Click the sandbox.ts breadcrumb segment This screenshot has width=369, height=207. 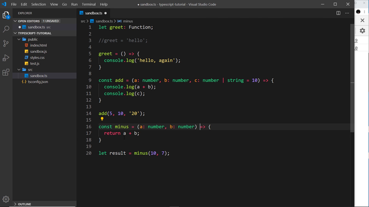pos(104,21)
